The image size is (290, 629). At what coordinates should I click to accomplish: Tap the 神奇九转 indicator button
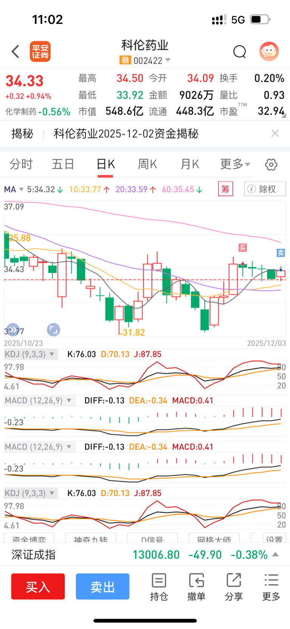click(91, 538)
